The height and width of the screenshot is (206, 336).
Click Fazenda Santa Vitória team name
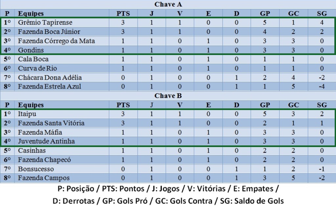click(51, 123)
